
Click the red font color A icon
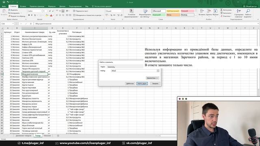click(x=51, y=15)
